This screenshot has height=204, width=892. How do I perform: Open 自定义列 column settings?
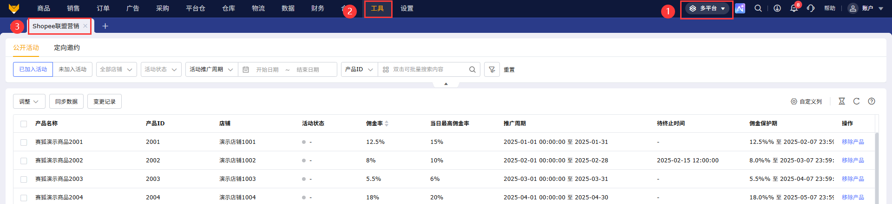click(806, 101)
